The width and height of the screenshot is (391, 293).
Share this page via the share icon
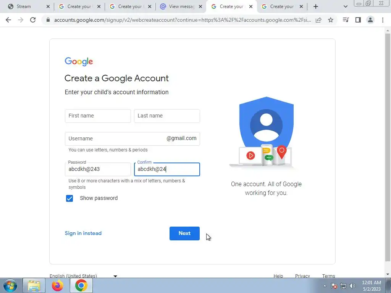click(x=318, y=20)
